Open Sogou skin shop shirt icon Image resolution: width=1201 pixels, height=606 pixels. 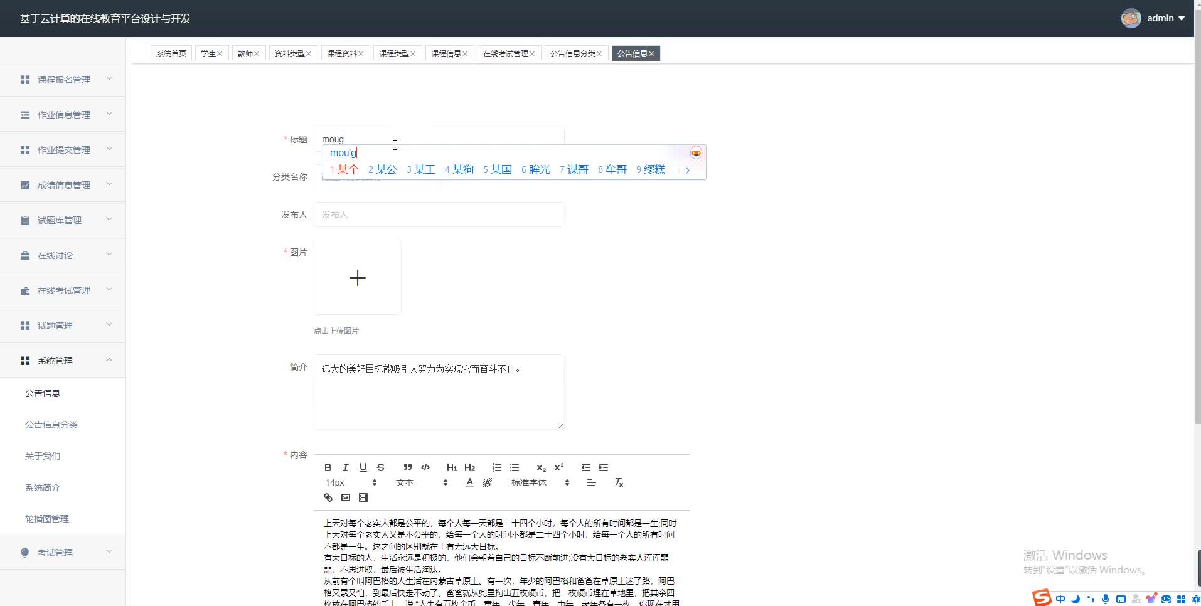pyautogui.click(x=1151, y=598)
